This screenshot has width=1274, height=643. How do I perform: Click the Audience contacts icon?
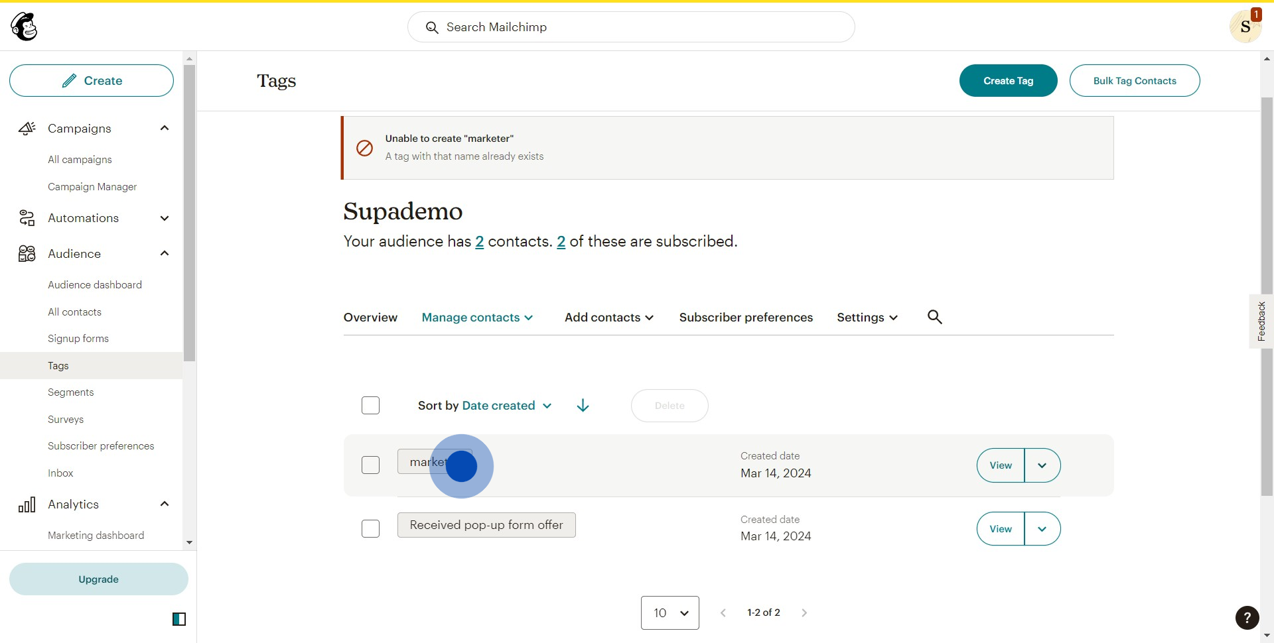(x=27, y=254)
